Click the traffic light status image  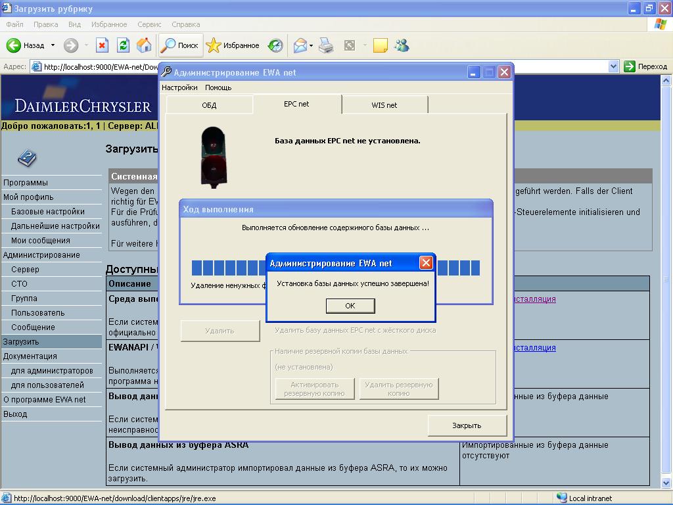pos(214,157)
